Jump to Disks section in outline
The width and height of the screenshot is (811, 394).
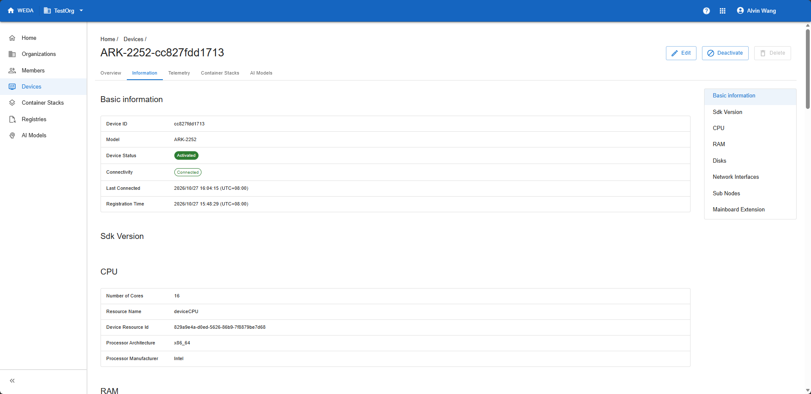tap(750, 161)
